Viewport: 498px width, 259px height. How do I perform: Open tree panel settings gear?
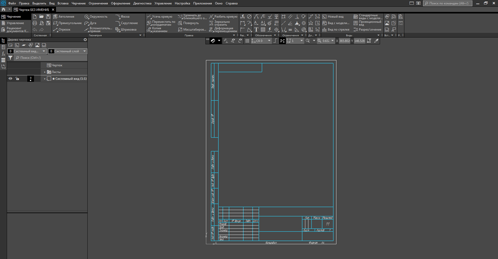click(85, 39)
